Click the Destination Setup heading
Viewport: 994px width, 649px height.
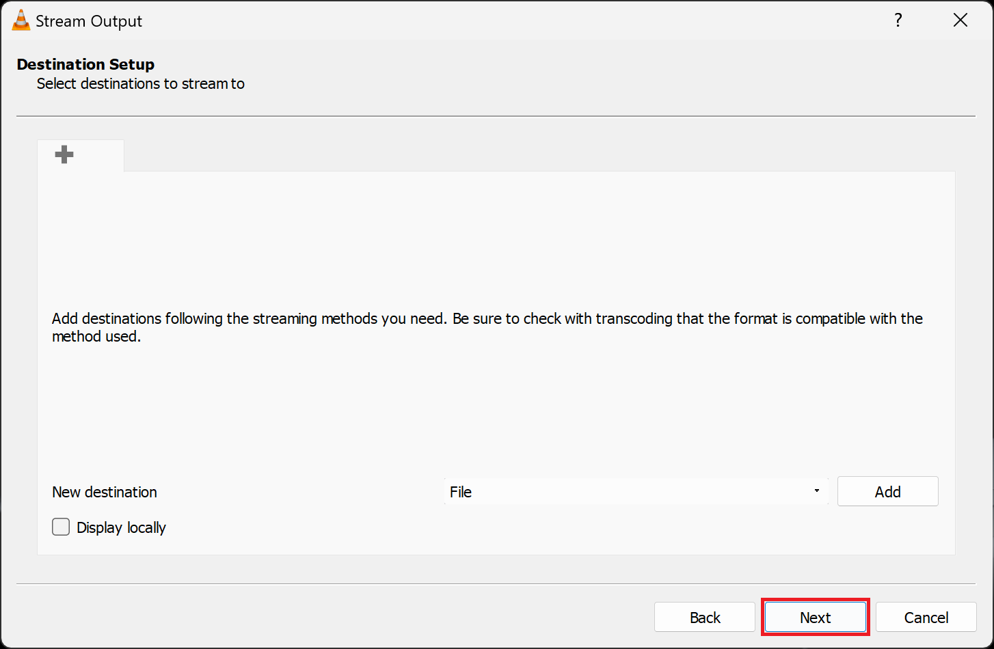(x=85, y=64)
